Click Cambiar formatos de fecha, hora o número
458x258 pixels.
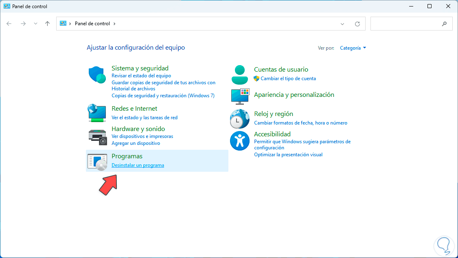point(300,123)
